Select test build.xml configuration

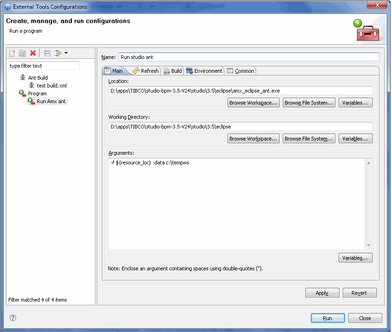pos(52,86)
